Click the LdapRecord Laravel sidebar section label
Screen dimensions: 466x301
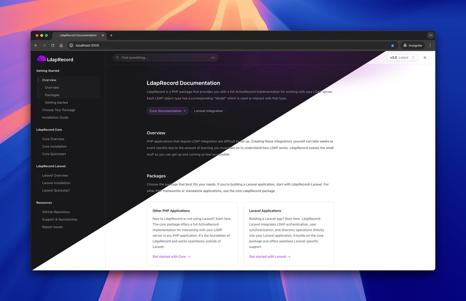coord(51,166)
